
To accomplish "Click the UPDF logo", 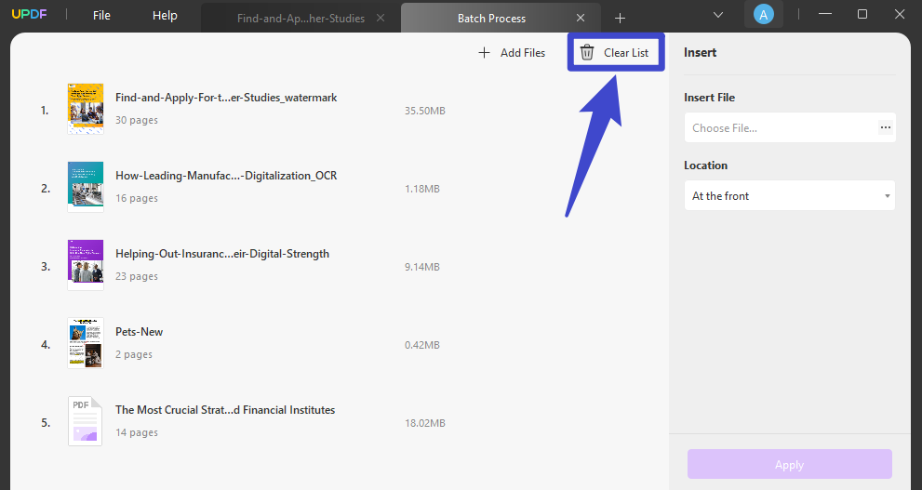I will tap(30, 16).
